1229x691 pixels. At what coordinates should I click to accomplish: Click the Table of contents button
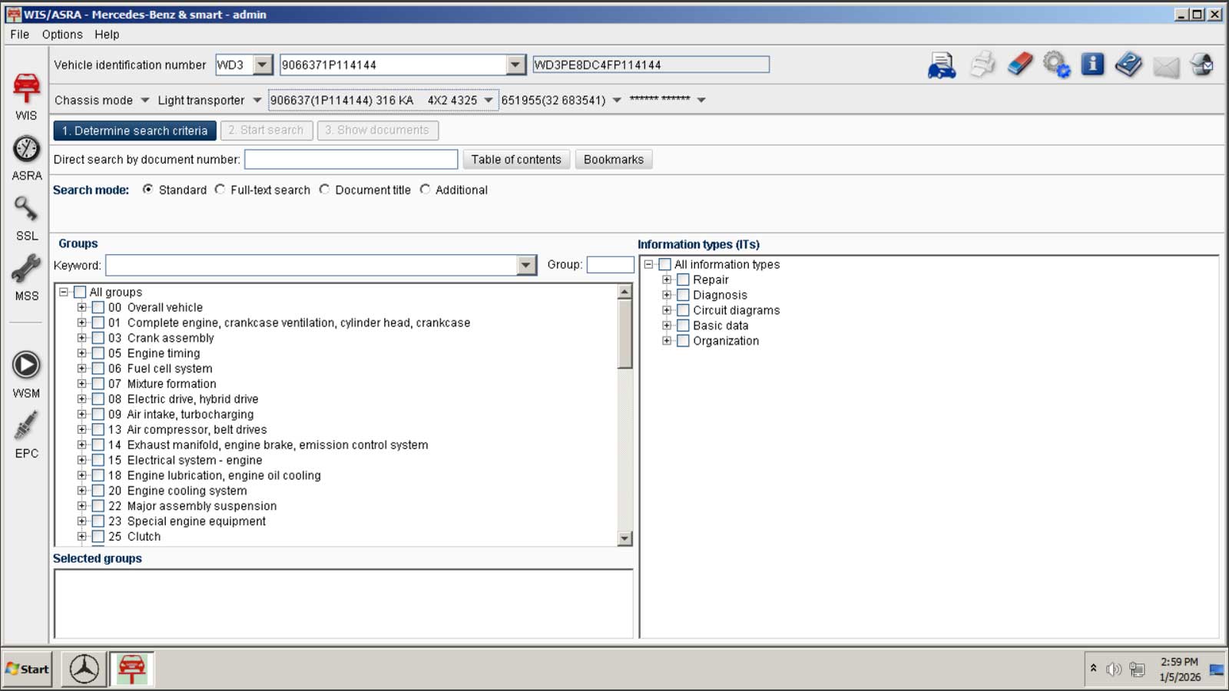click(x=516, y=160)
